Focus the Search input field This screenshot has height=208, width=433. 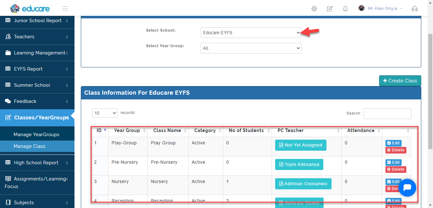pyautogui.click(x=387, y=113)
